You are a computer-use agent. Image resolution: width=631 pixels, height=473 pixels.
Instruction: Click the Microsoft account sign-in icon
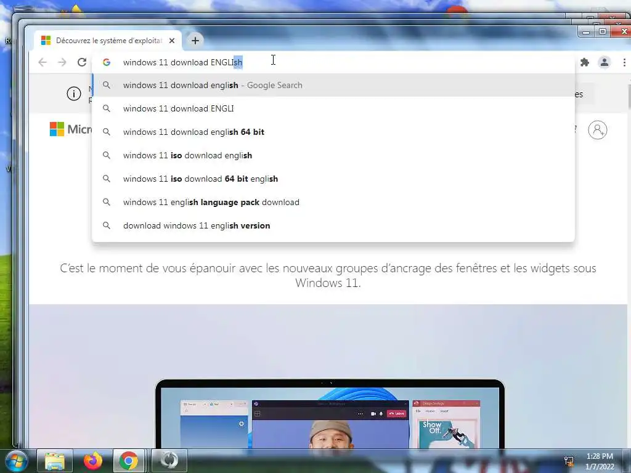(598, 130)
